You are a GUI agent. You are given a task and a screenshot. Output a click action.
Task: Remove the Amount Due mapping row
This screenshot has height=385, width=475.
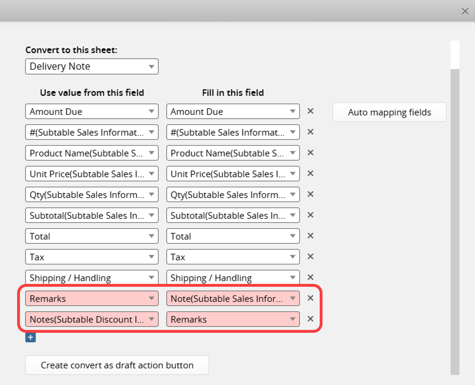[x=310, y=111]
